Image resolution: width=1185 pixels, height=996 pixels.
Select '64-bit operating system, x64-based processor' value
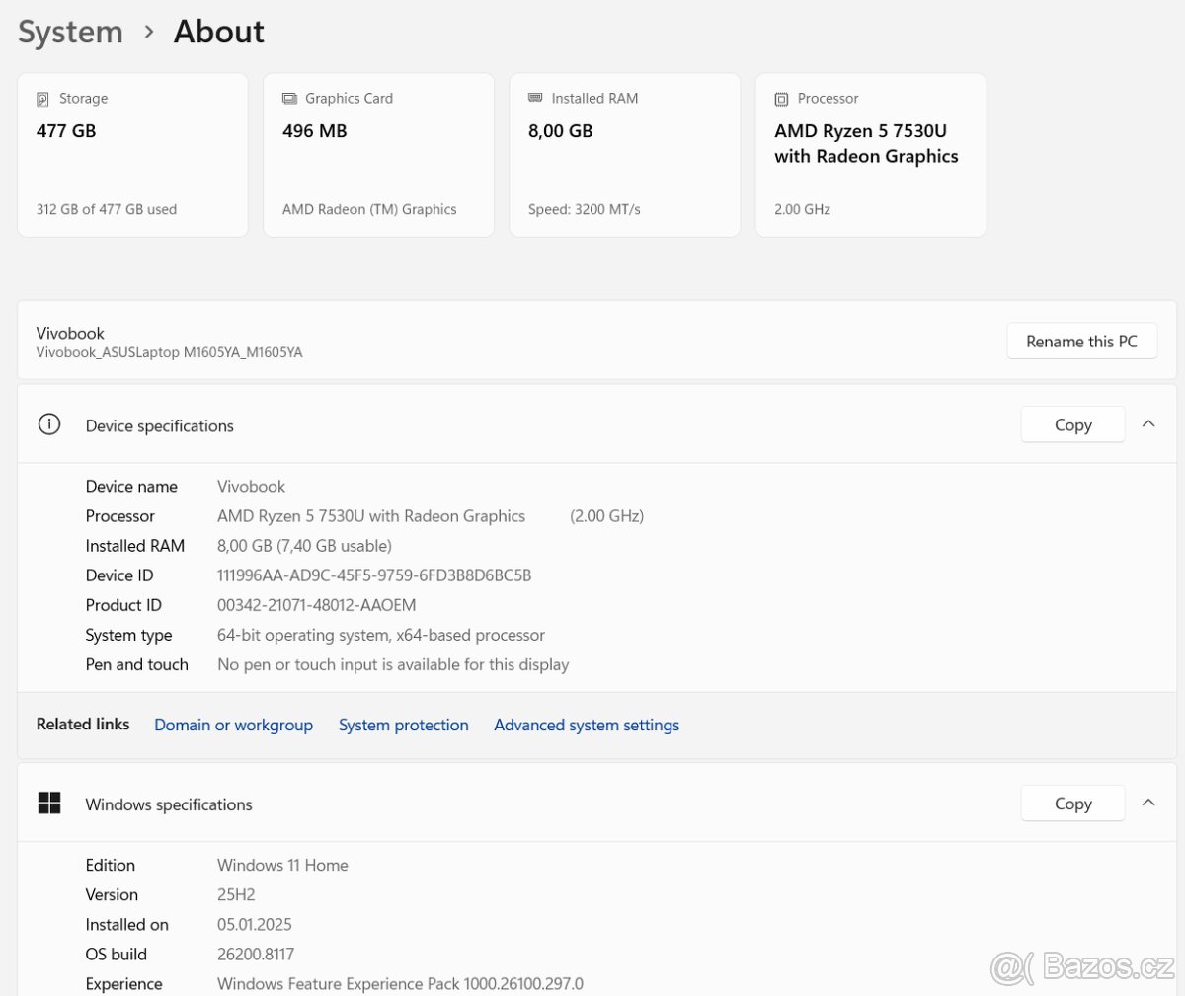tap(381, 635)
